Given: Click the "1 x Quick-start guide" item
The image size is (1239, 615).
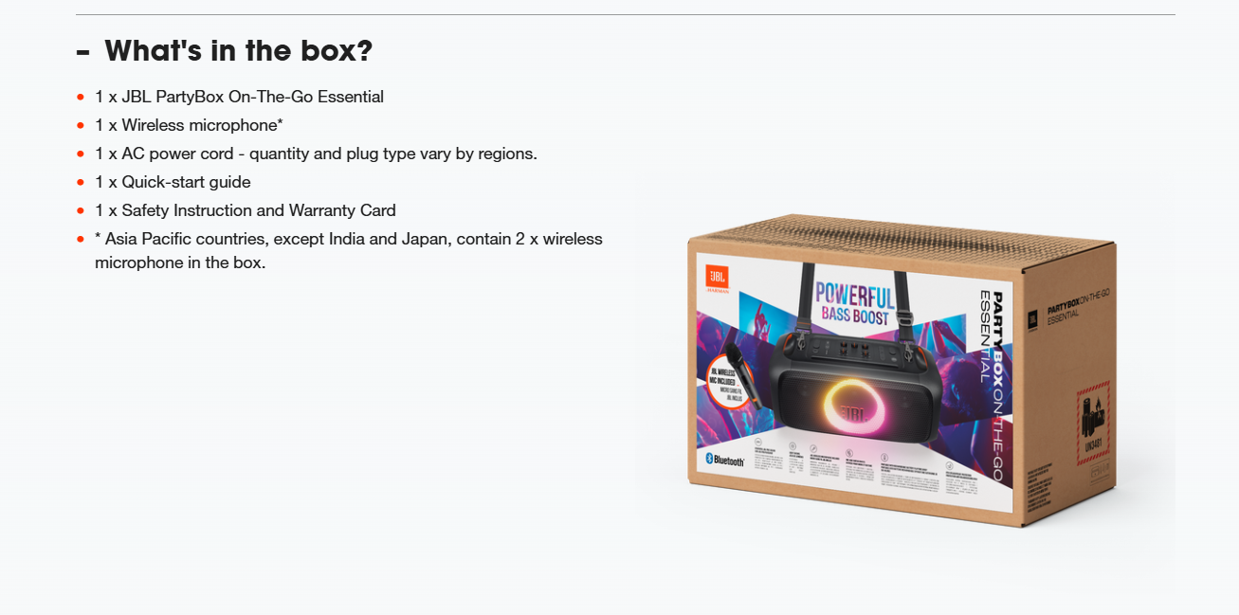Looking at the screenshot, I should tap(173, 182).
